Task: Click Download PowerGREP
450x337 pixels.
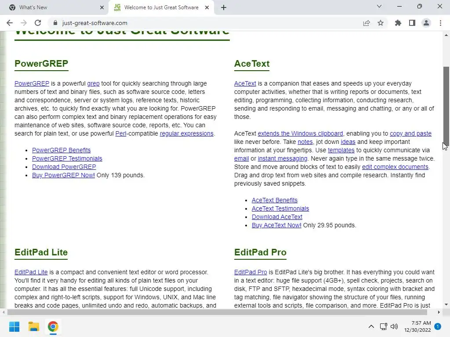Action: coord(64,167)
